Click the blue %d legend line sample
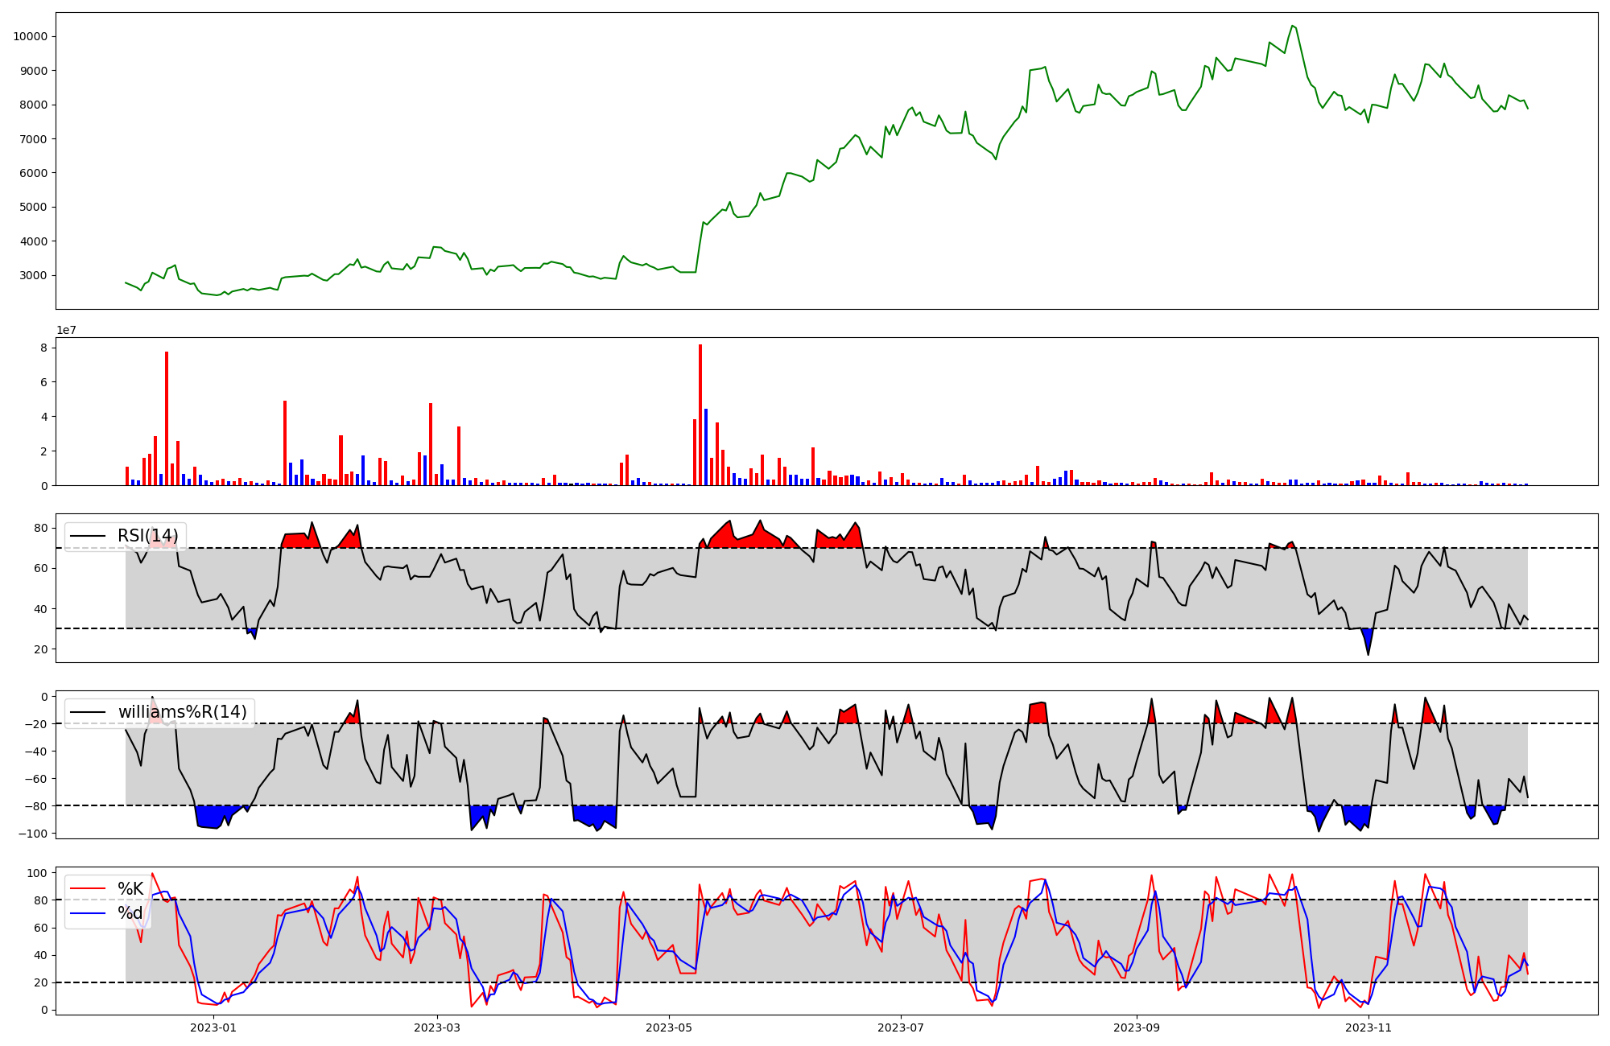1610x1046 pixels. pos(89,912)
